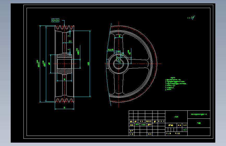Select the green technical requirements note block
226x146 pixels.
(175, 84)
